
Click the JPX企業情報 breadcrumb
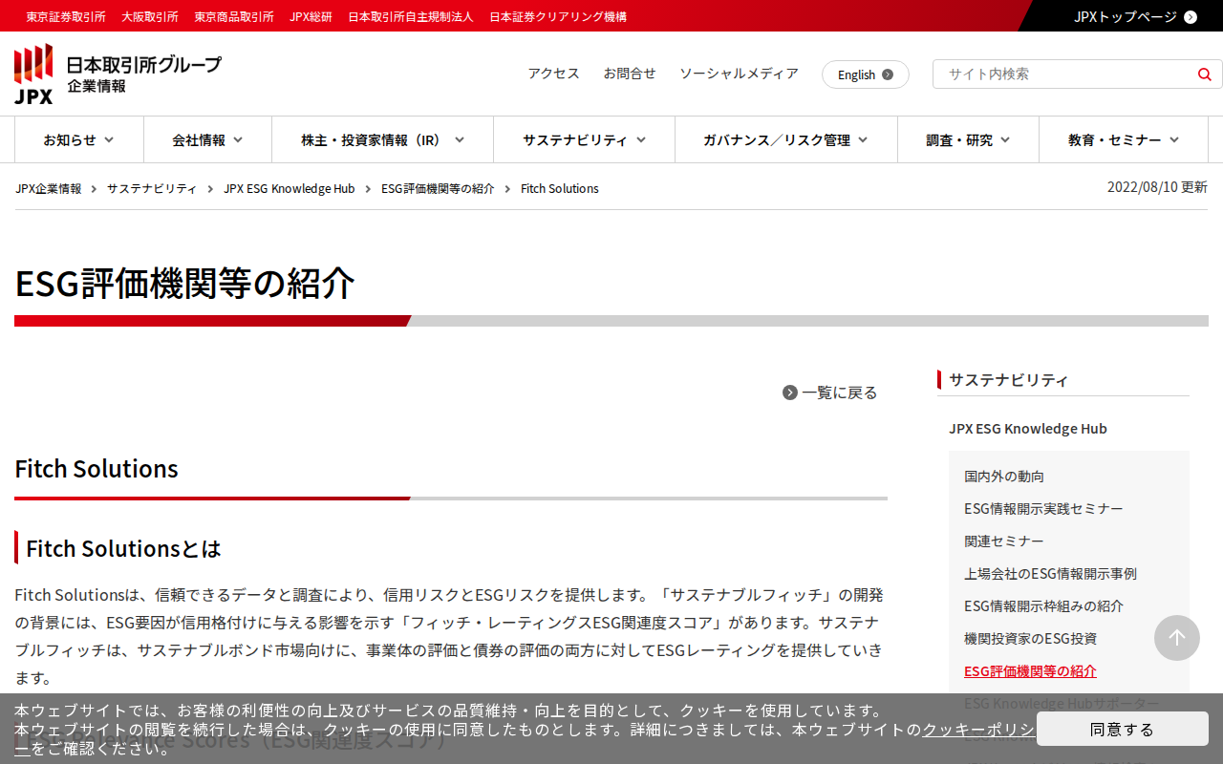49,188
